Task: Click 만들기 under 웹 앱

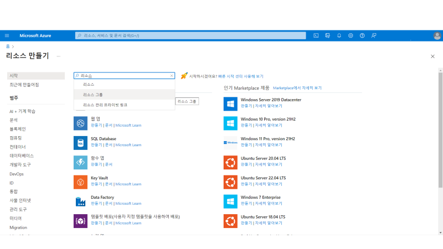Action: [x=96, y=126]
